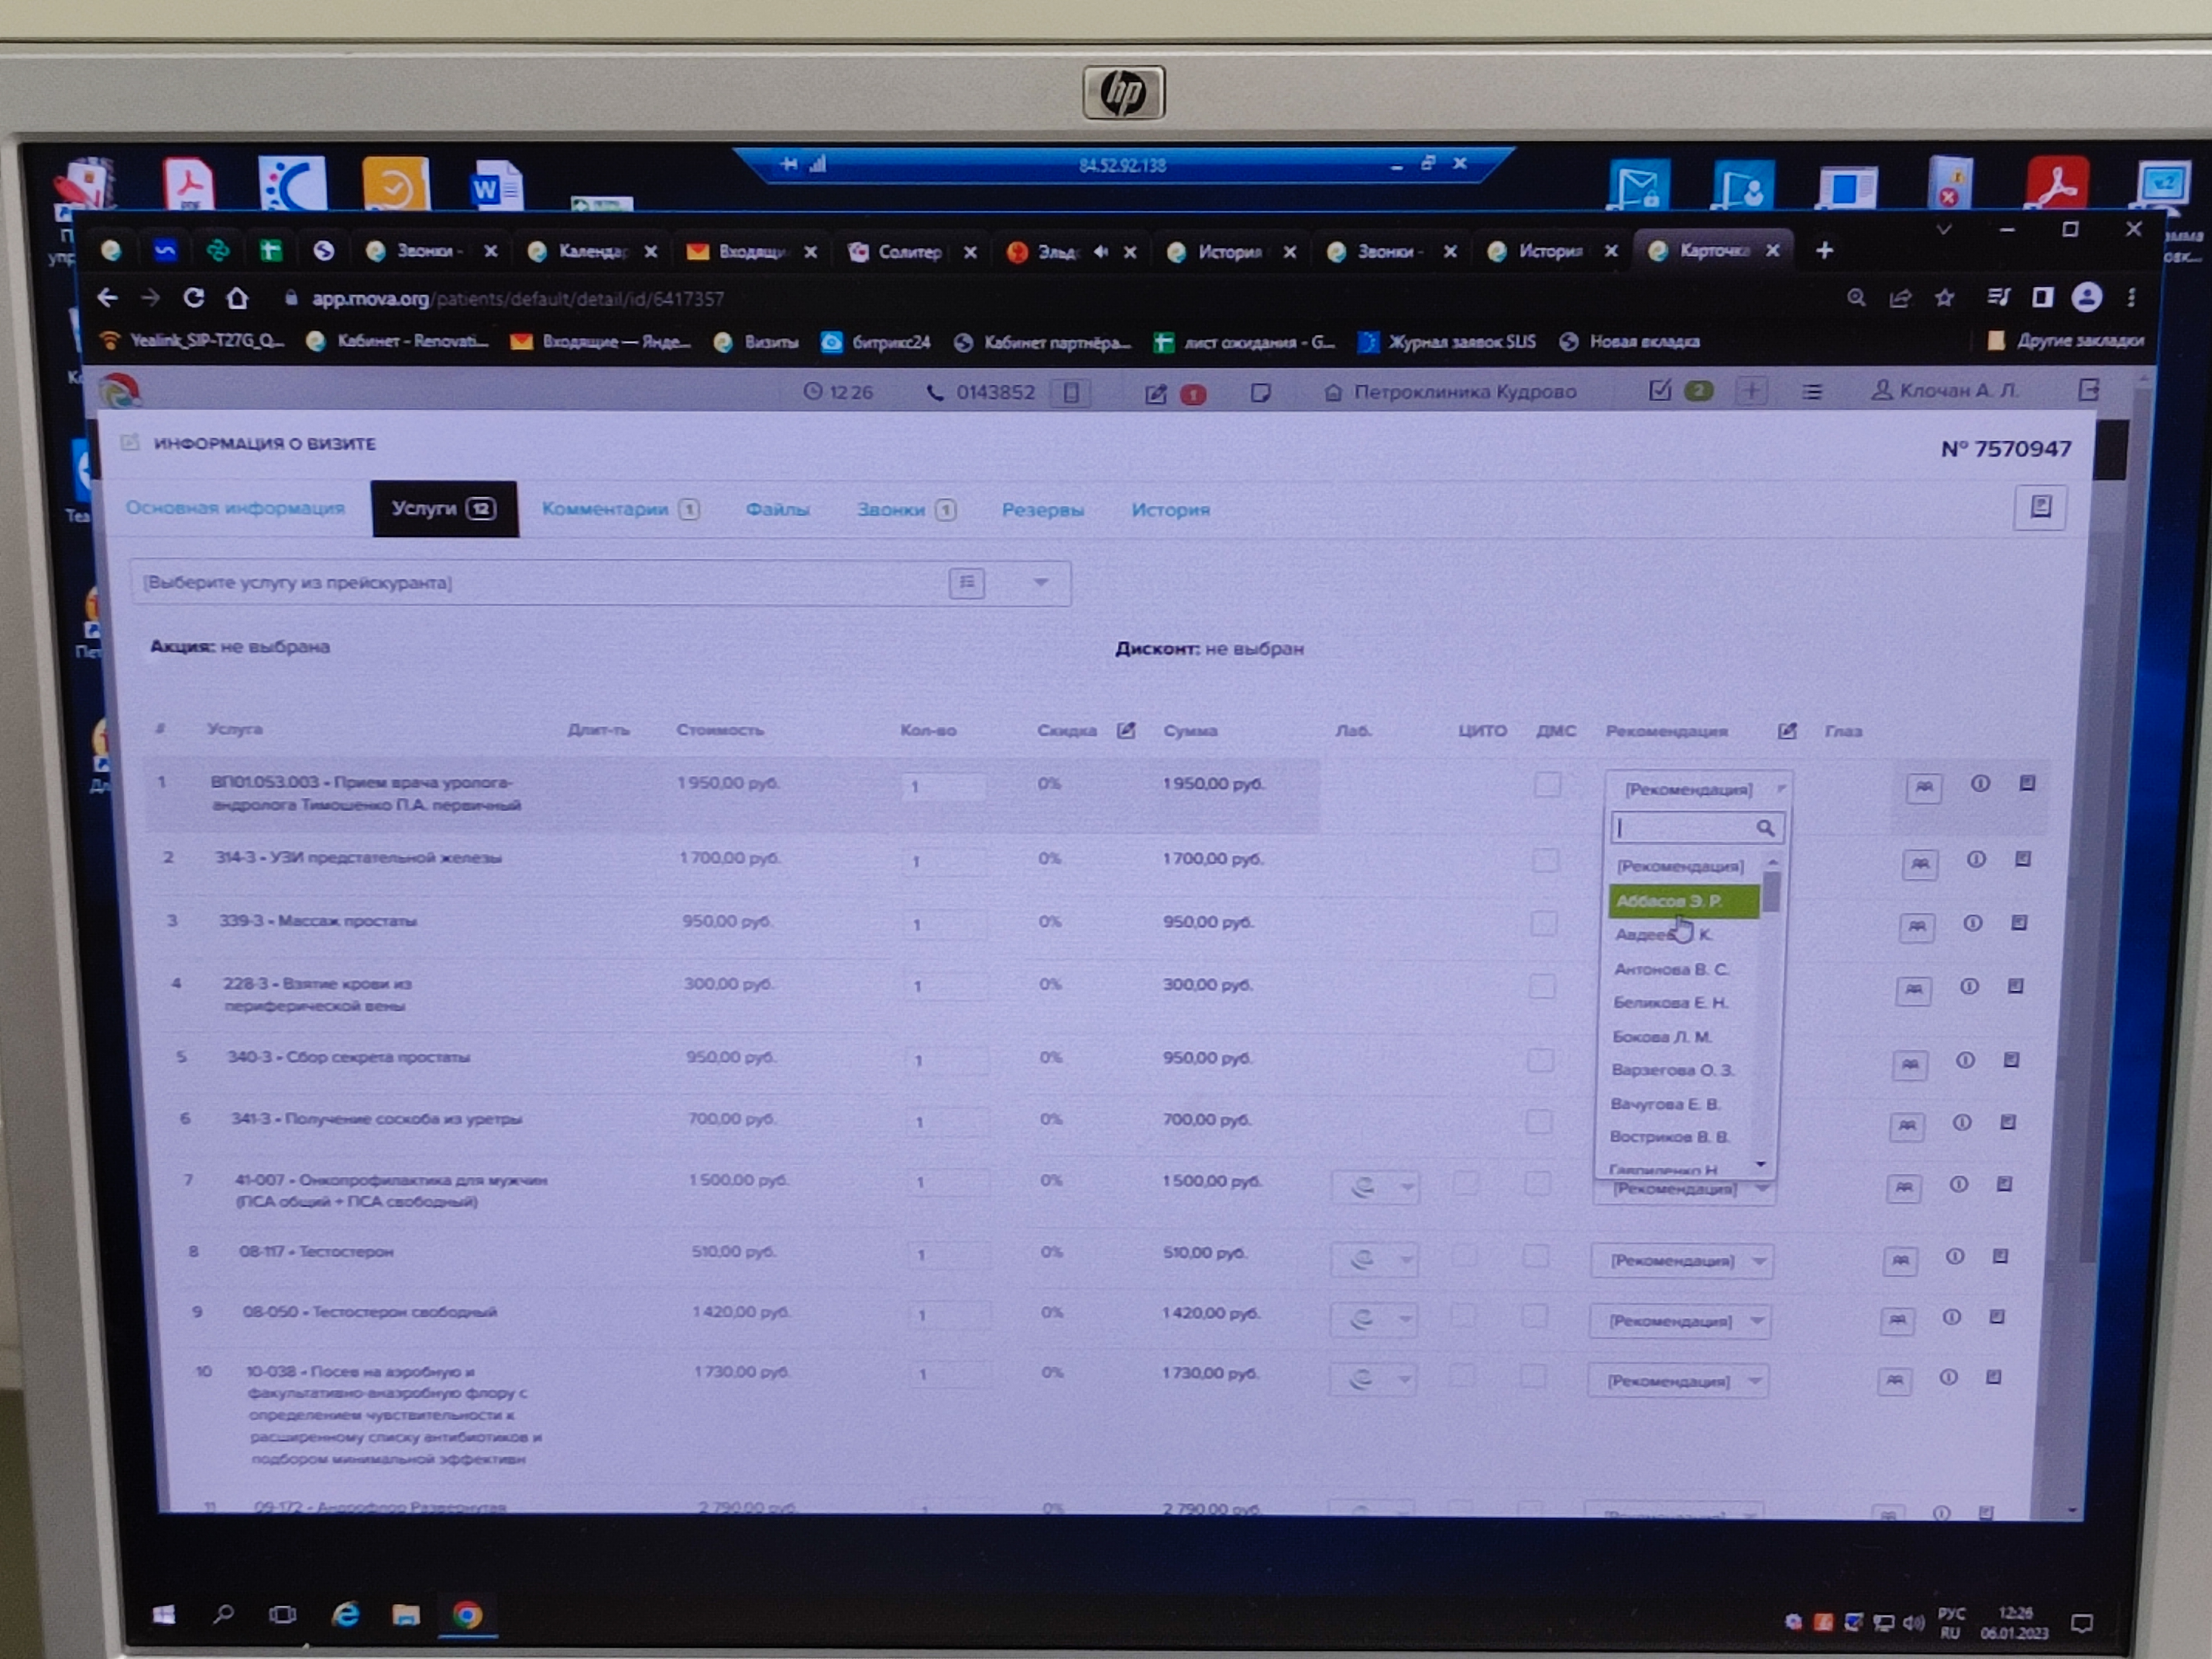Screen dimensions: 2212x1659
Task: Click the edit icon beside Скидка column header
Action: coord(1126,730)
